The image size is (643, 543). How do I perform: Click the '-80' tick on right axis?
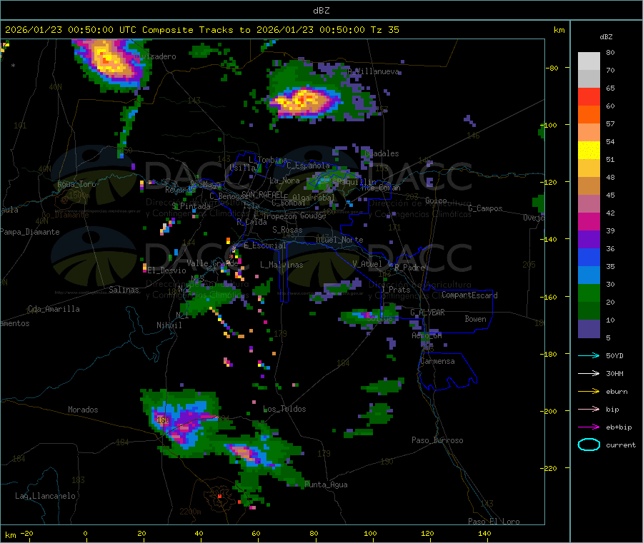(552, 68)
